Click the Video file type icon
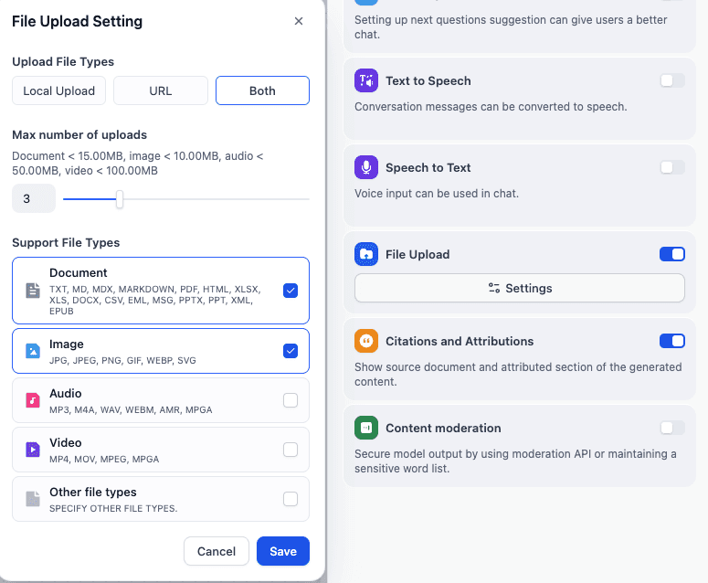This screenshot has width=708, height=583. coord(33,450)
